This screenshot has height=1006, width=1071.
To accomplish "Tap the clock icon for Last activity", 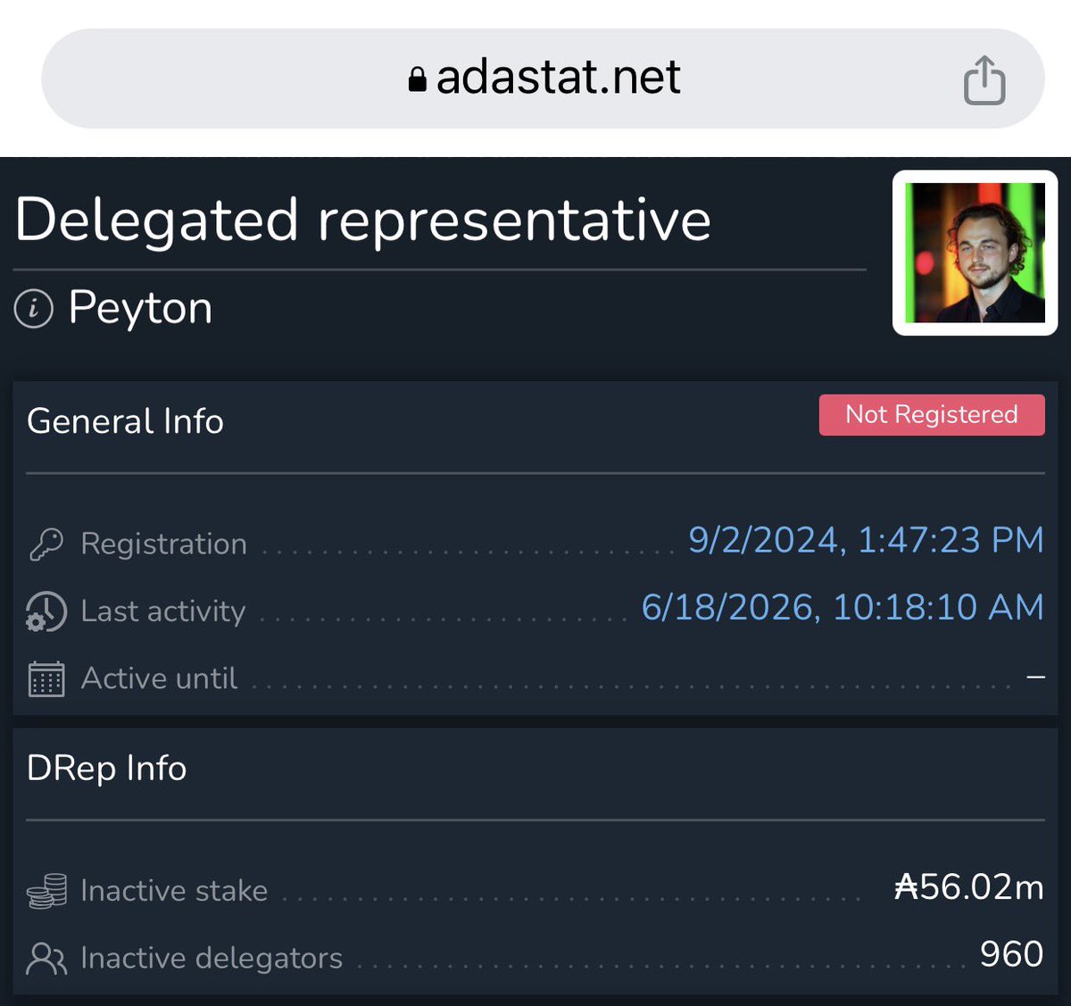I will click(x=46, y=611).
